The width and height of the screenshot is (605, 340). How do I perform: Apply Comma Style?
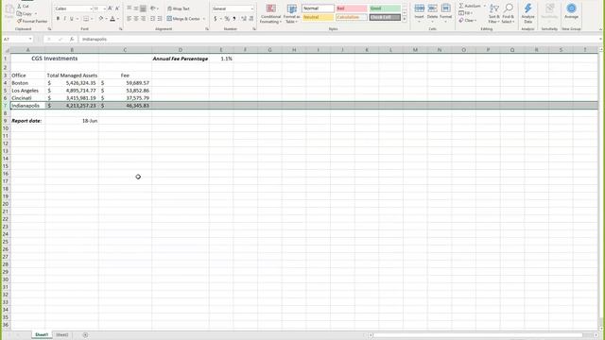coord(234,19)
